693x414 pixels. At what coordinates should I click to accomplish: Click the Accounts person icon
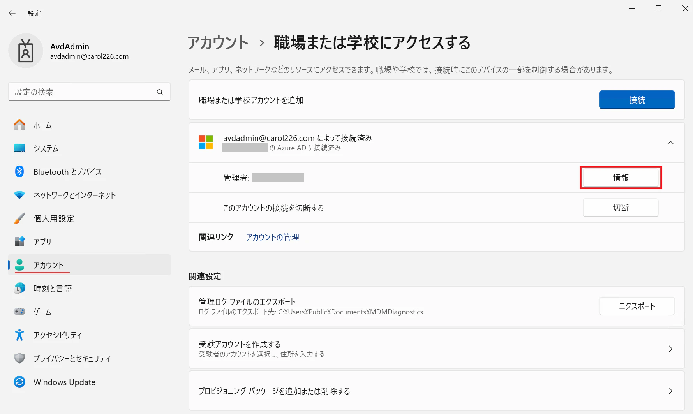pyautogui.click(x=19, y=265)
